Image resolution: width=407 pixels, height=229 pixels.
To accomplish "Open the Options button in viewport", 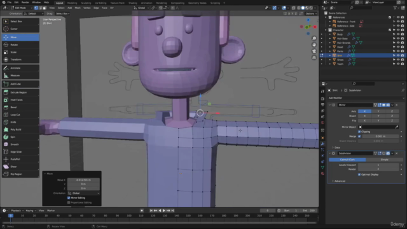I will [311, 13].
